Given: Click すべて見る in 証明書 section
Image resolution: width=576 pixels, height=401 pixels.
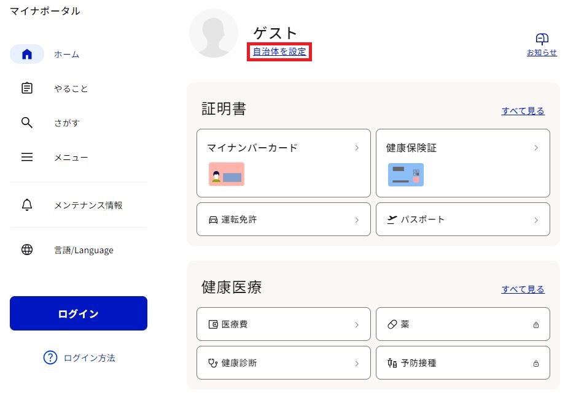Looking at the screenshot, I should (x=523, y=111).
